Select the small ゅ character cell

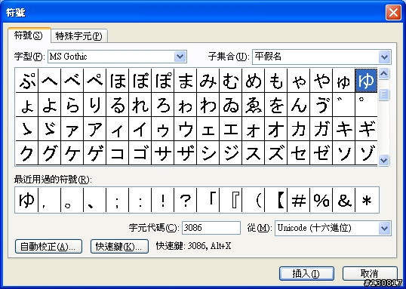tap(343, 80)
